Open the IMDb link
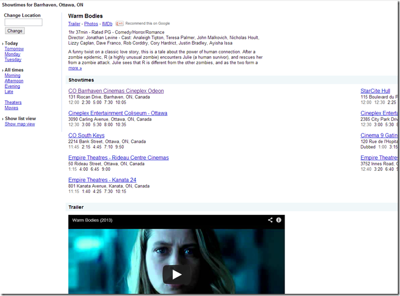The height and width of the screenshot is (296, 400). pyautogui.click(x=107, y=24)
